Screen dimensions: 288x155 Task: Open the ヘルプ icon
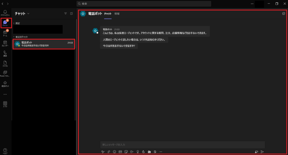5,151
